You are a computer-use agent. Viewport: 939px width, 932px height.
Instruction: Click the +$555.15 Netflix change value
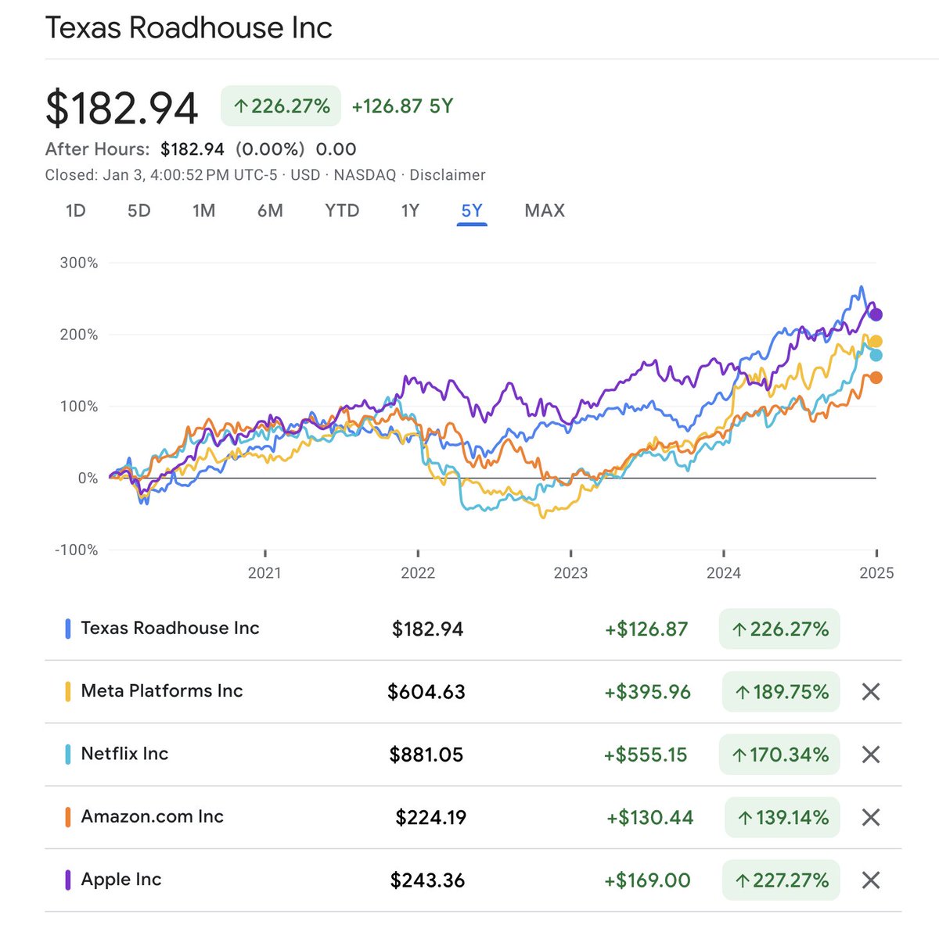tap(645, 755)
